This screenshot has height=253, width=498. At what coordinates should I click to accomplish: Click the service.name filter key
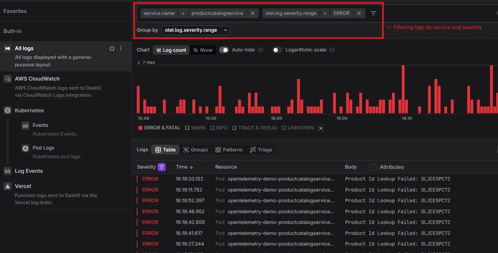[159, 13]
